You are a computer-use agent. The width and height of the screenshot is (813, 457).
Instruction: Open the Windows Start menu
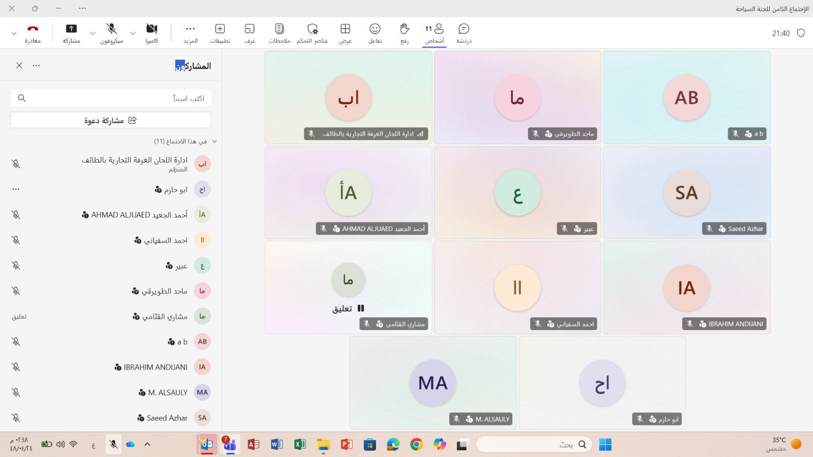point(605,444)
